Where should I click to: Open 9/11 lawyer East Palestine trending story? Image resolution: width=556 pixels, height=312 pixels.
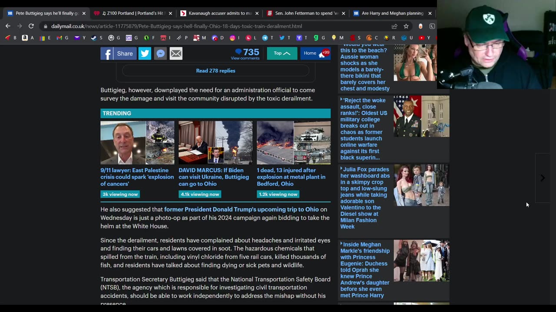pos(137,177)
